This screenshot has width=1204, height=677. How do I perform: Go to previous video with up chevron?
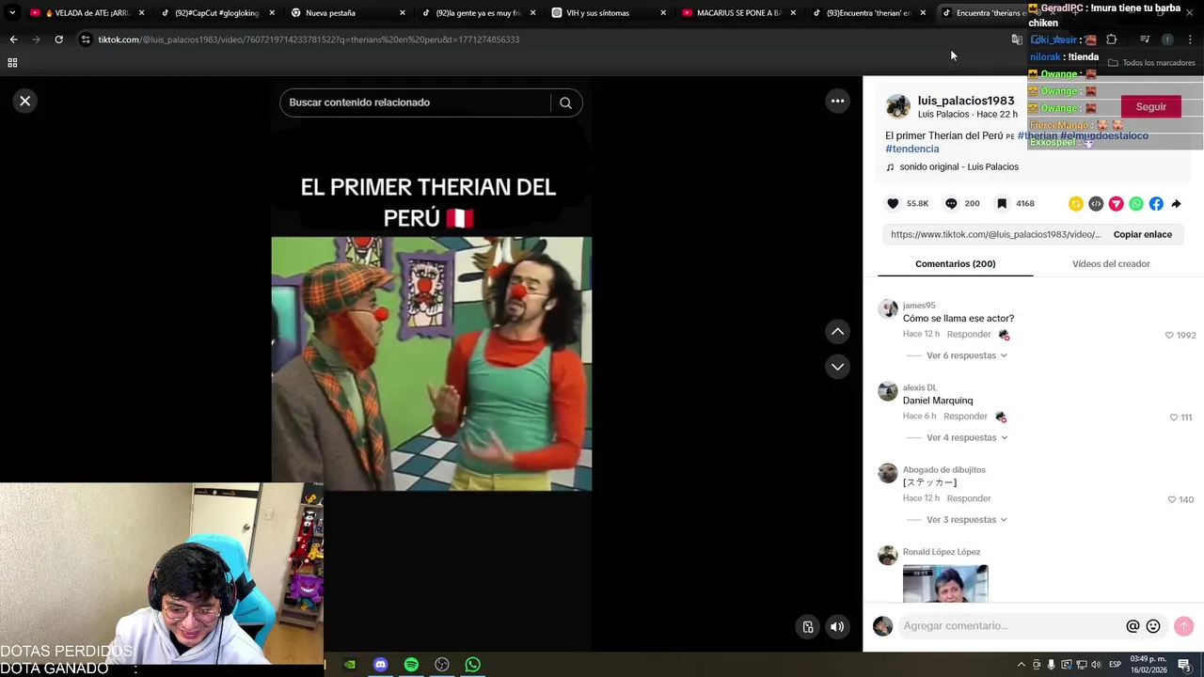[x=837, y=331]
